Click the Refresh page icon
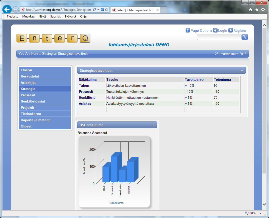 pyautogui.click(x=106, y=10)
